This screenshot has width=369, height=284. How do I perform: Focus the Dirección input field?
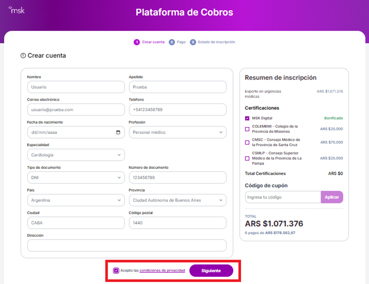127,245
